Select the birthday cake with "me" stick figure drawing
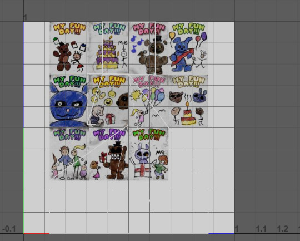The image size is (300, 241). point(109,48)
